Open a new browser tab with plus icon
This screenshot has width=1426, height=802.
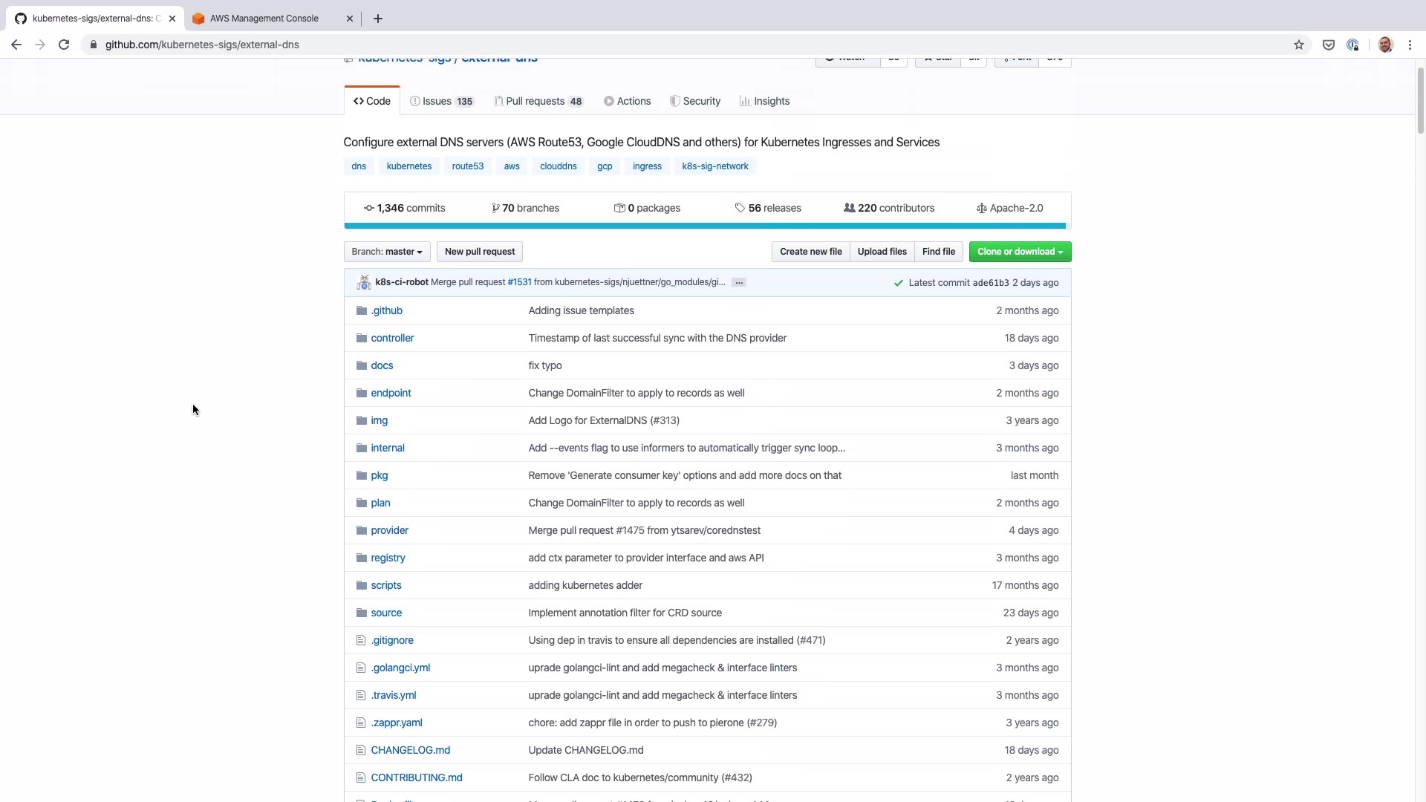click(x=378, y=19)
